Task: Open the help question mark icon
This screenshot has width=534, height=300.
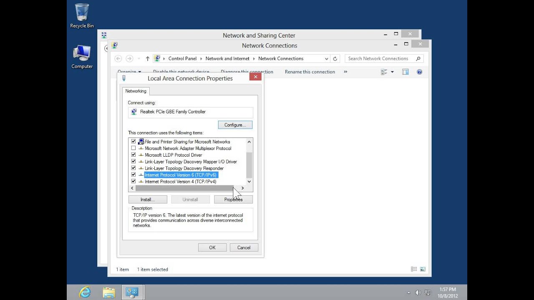Action: tap(419, 72)
